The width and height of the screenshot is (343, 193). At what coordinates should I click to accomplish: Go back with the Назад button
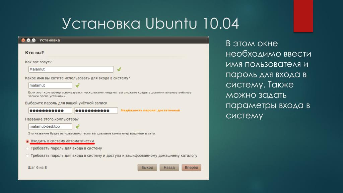tap(169, 168)
